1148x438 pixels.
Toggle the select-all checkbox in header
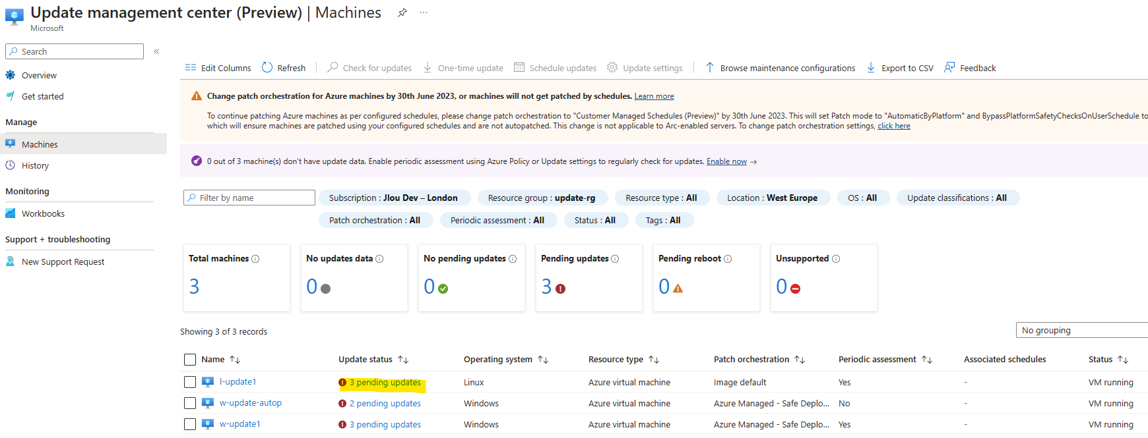[x=190, y=360]
